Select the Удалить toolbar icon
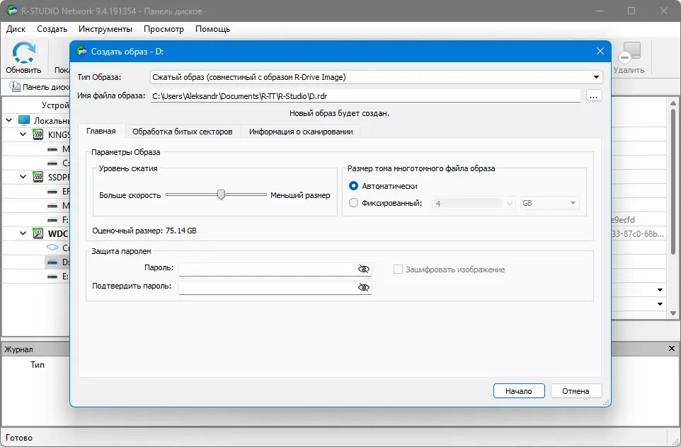This screenshot has width=681, height=447. click(x=629, y=52)
